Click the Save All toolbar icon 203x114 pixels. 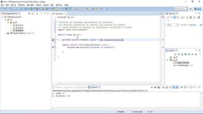(x=17, y=9)
